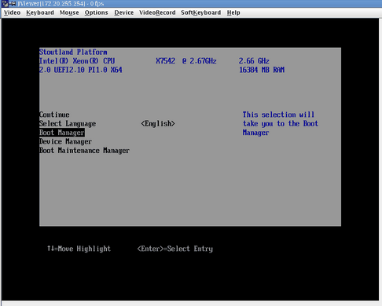Click the 2.66 GHz speed text
The height and width of the screenshot is (306, 382).
pos(254,61)
